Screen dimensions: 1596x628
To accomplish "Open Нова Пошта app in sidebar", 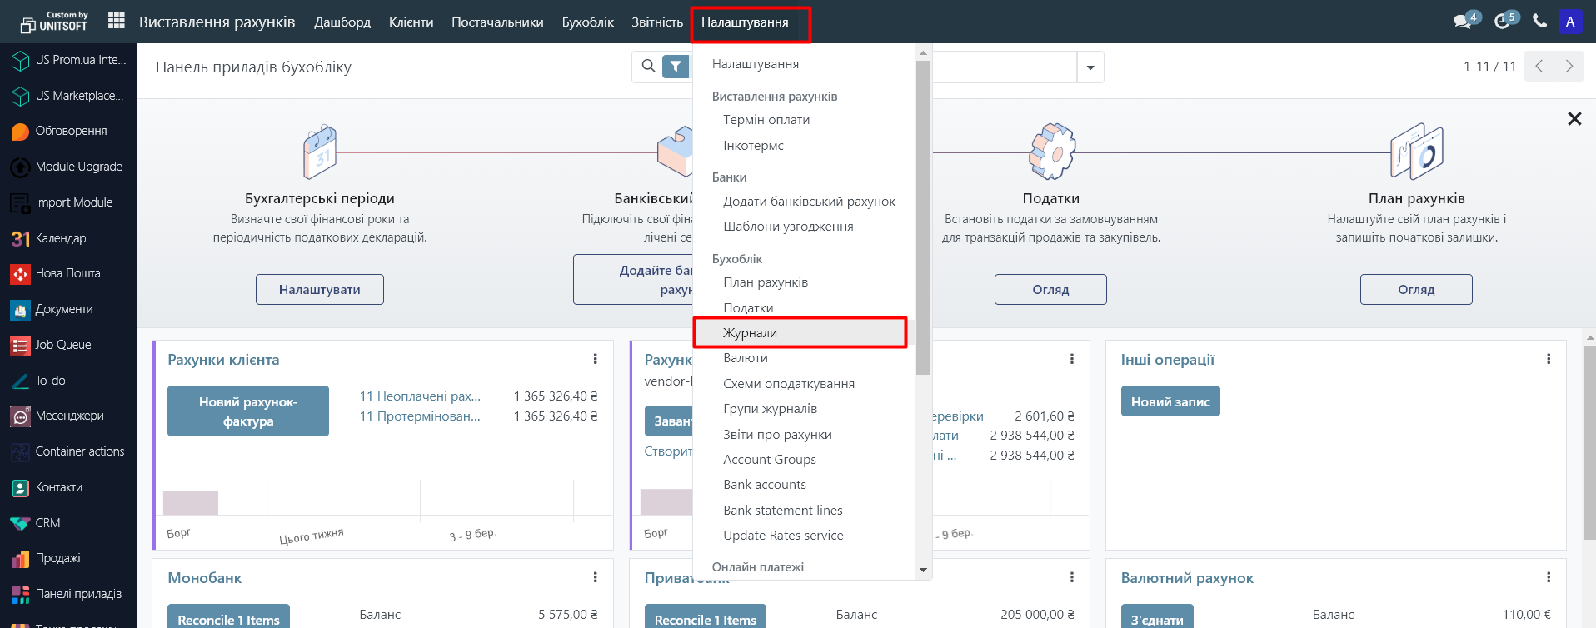I will coord(67,273).
